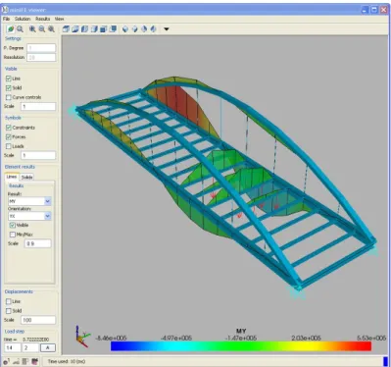The width and height of the screenshot is (391, 367).
Task: Click the MY legend title
Action: (x=241, y=331)
